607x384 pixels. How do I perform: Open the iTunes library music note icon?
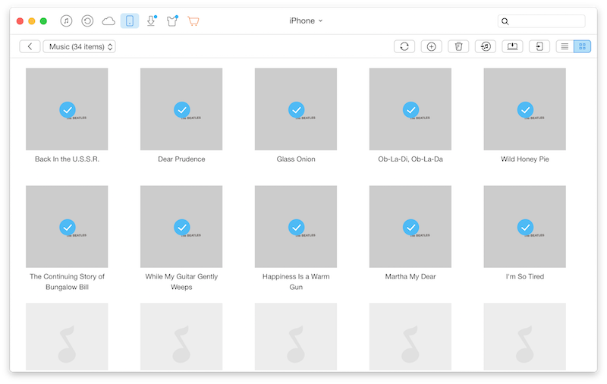(66, 21)
